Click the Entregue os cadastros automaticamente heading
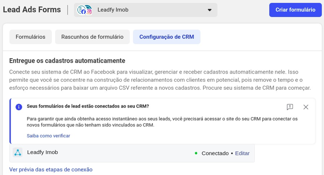The height and width of the screenshot is (175, 324). pyautogui.click(x=67, y=61)
